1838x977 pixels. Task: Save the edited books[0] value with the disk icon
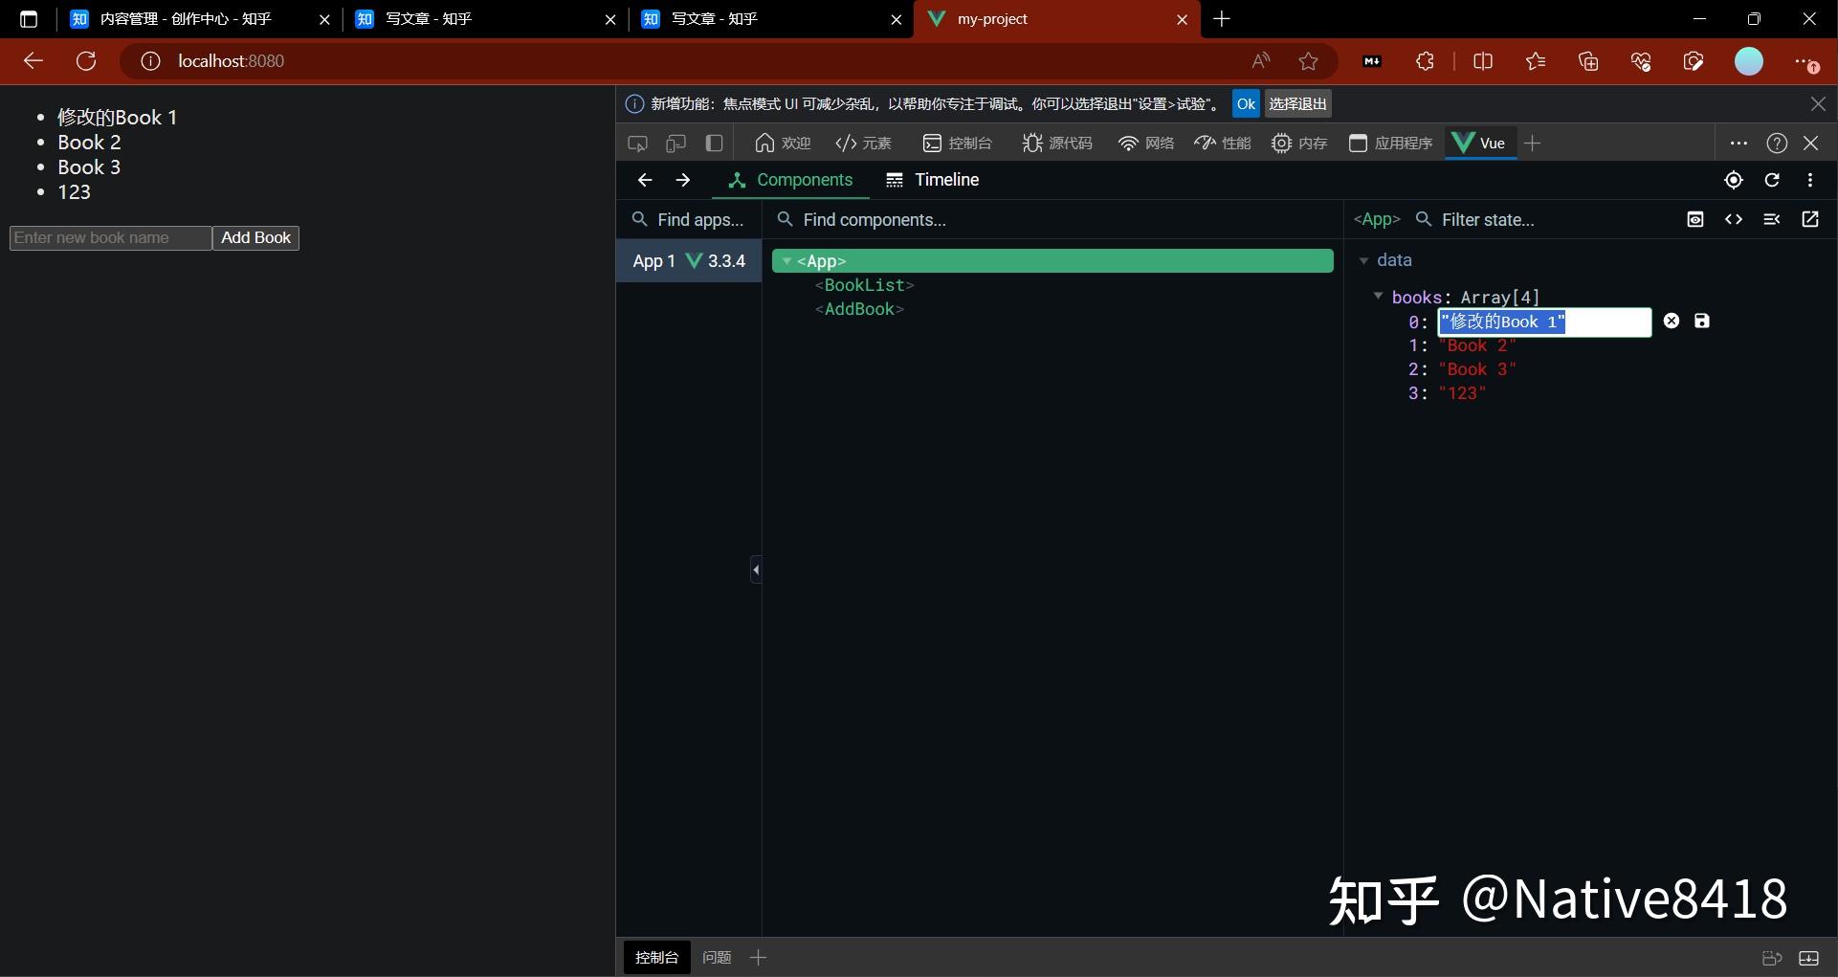(1701, 322)
